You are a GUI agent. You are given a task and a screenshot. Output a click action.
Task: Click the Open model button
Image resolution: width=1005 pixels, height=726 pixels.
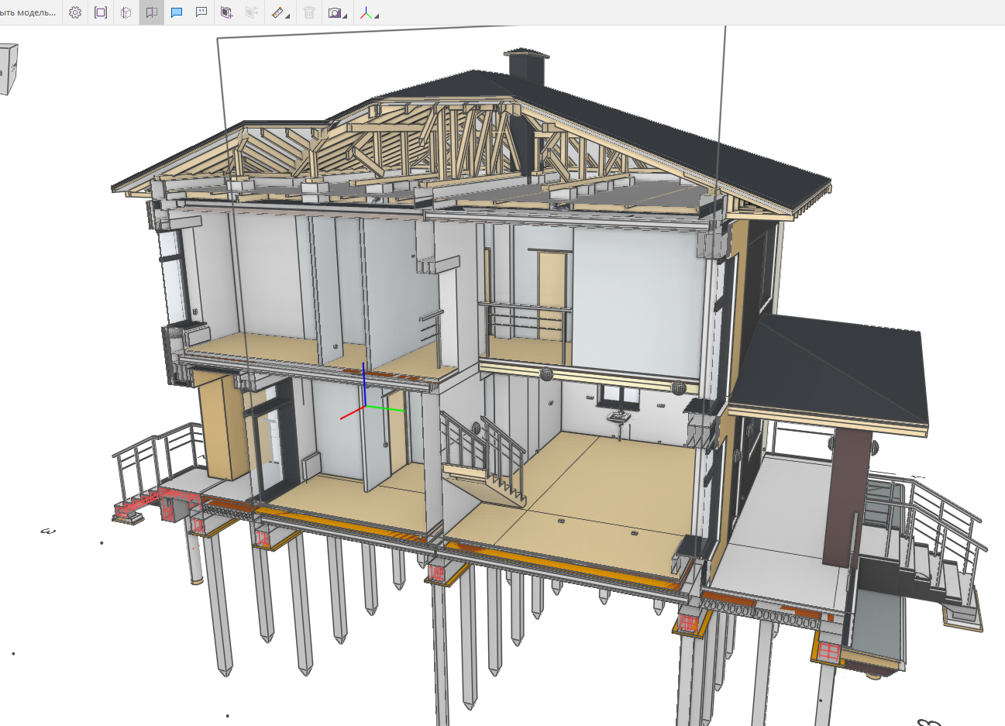click(29, 12)
